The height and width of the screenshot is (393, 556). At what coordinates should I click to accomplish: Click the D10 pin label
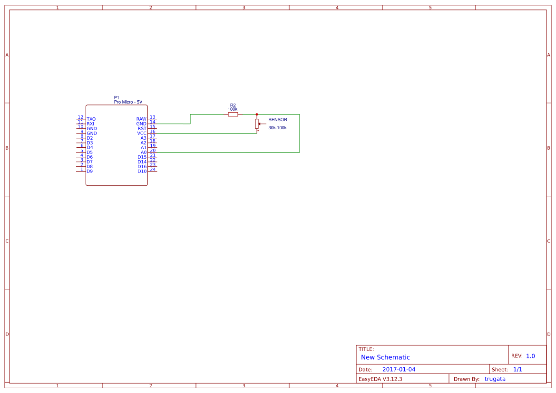click(142, 171)
